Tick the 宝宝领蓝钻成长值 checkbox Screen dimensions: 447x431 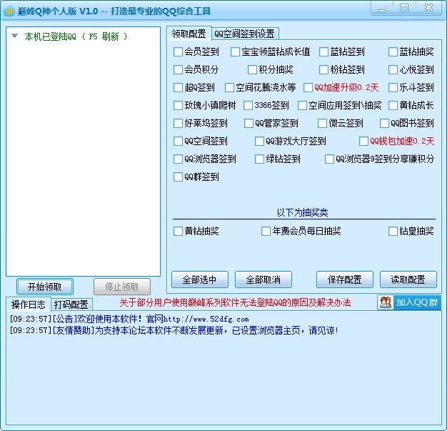click(235, 52)
